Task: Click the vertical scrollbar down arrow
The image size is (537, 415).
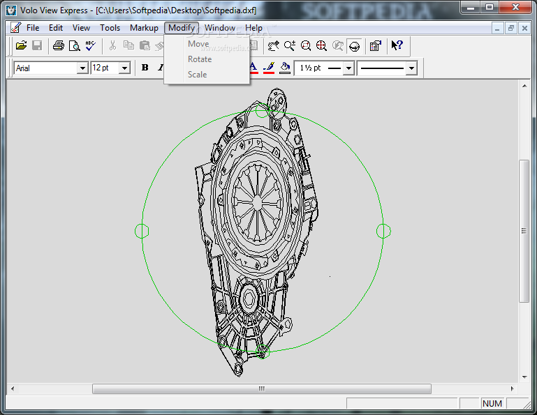Action: [524, 377]
